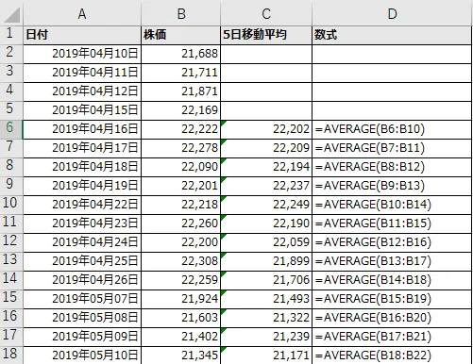Select stock price cell 21,345
The image size is (473, 364).
coord(181,356)
